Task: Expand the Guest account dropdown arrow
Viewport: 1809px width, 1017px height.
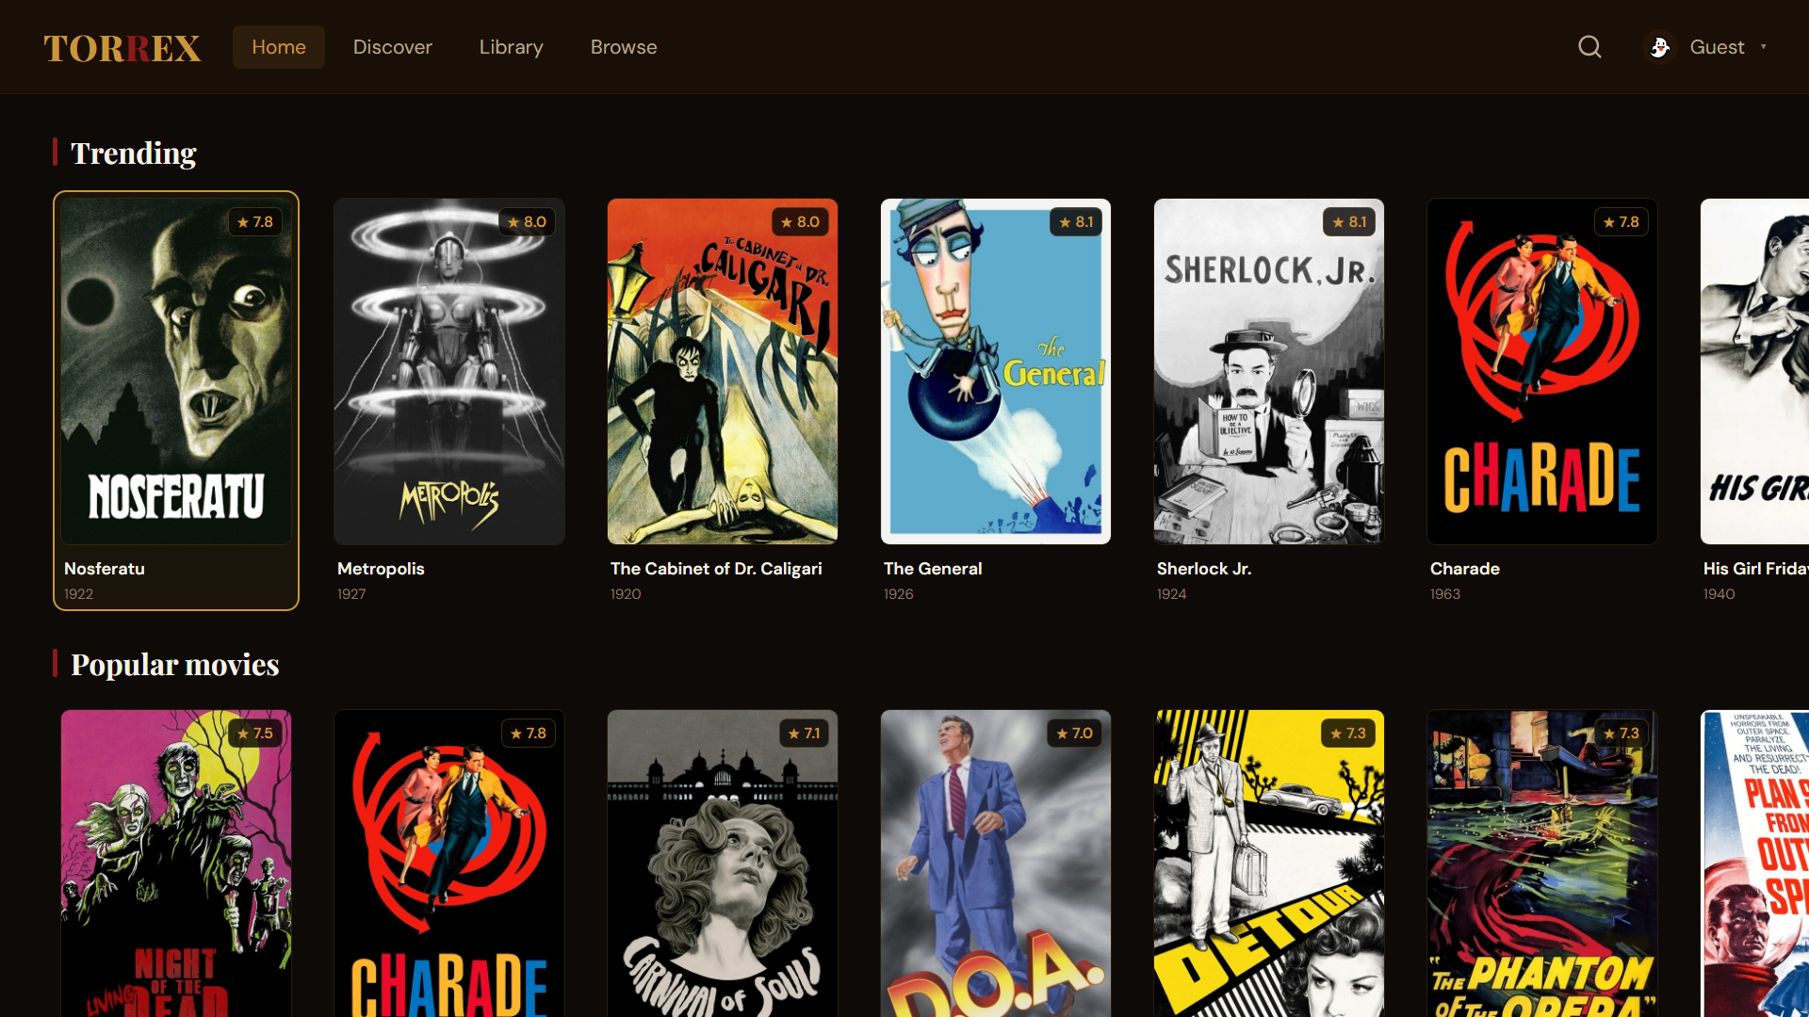Action: tap(1763, 47)
